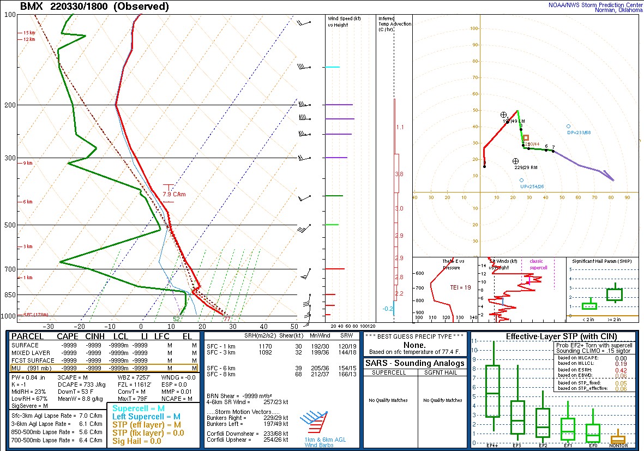Image resolution: width=644 pixels, height=451 pixels.
Task: Click 'Sfc-3km Agl Lapse Rate' line
Action: [57, 416]
